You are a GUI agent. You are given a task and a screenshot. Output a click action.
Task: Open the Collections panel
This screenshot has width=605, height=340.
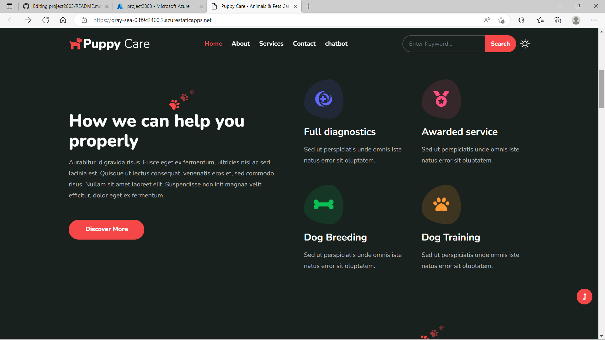pos(558,20)
